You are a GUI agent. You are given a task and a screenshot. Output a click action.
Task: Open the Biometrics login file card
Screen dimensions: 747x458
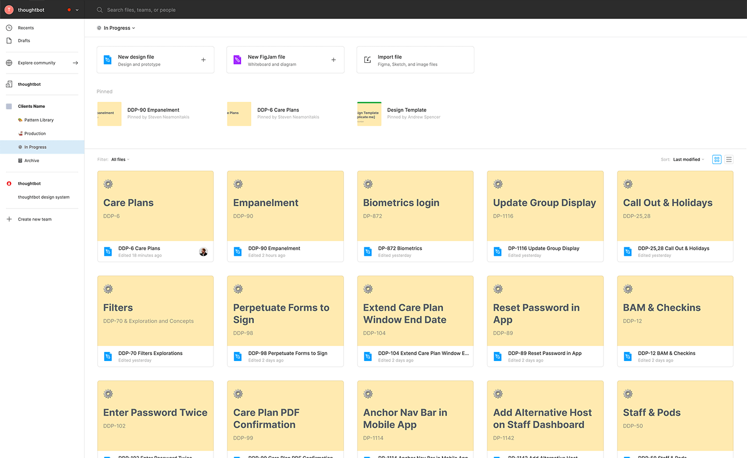415,216
